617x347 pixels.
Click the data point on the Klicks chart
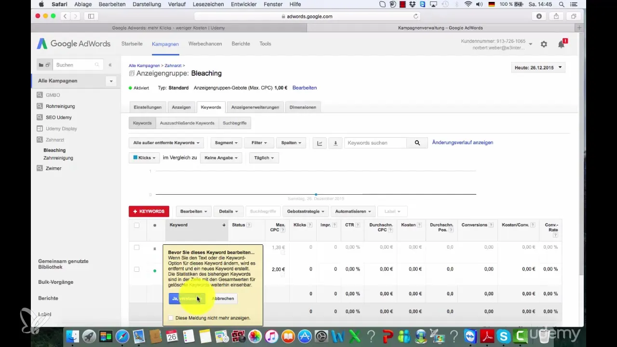point(316,194)
